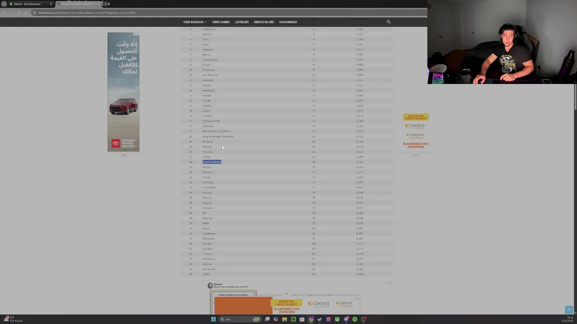577x324 pixels.
Task: Click the Romanya country name
Action: click(x=208, y=182)
